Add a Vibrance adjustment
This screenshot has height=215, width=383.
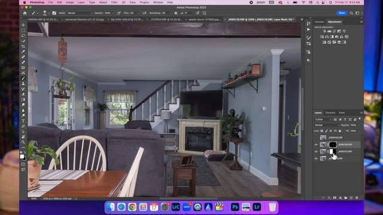click(x=344, y=31)
